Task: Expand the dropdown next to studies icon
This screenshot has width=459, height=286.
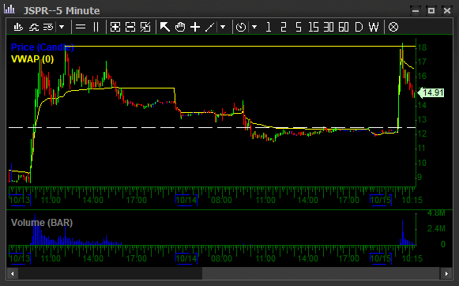Action: click(x=62, y=27)
